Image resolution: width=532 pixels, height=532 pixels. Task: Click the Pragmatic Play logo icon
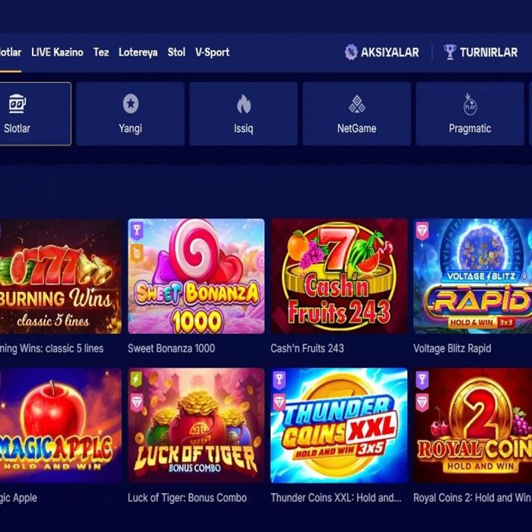pos(470,104)
